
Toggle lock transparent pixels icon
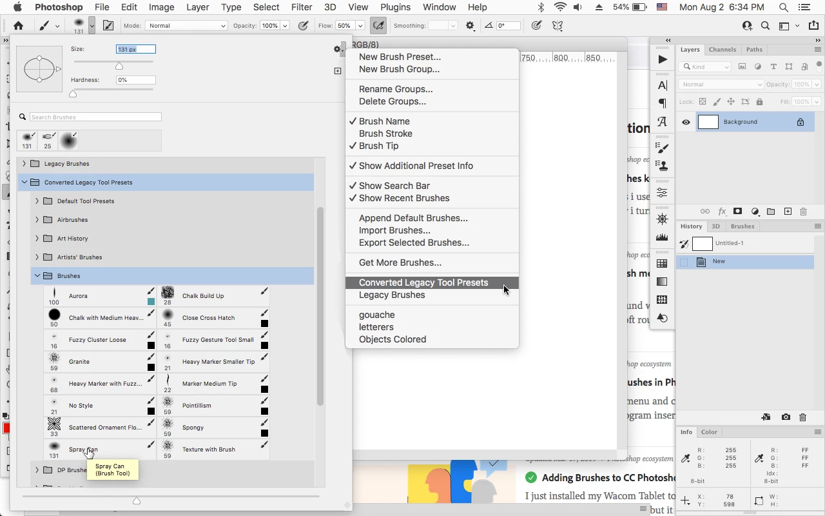click(x=703, y=102)
